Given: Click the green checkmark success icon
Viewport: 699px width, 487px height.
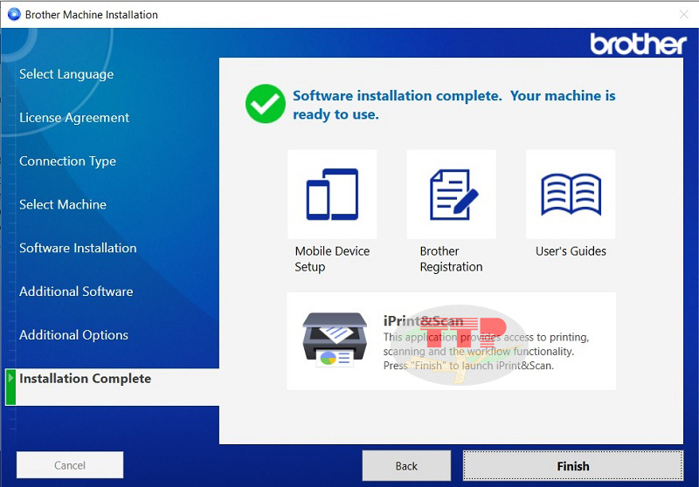Looking at the screenshot, I should pyautogui.click(x=266, y=104).
